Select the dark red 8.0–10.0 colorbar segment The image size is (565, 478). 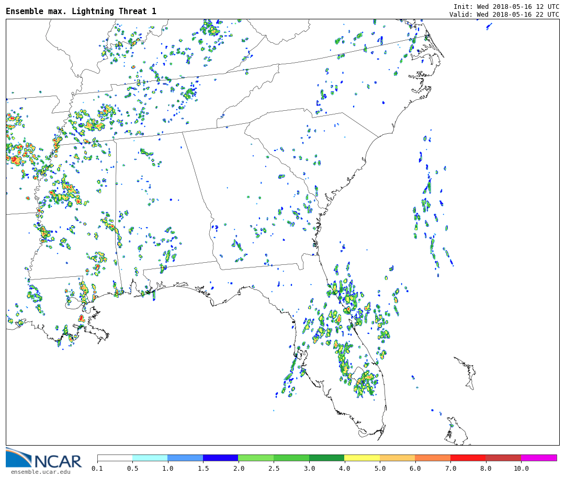[x=503, y=458]
